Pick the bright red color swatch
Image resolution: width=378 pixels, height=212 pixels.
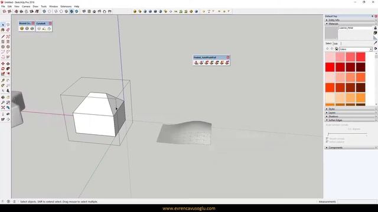330,67
